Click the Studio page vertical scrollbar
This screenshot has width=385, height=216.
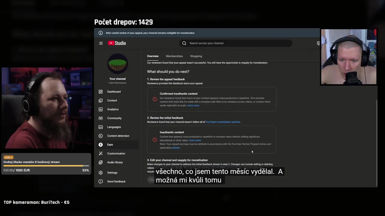pos(377,142)
